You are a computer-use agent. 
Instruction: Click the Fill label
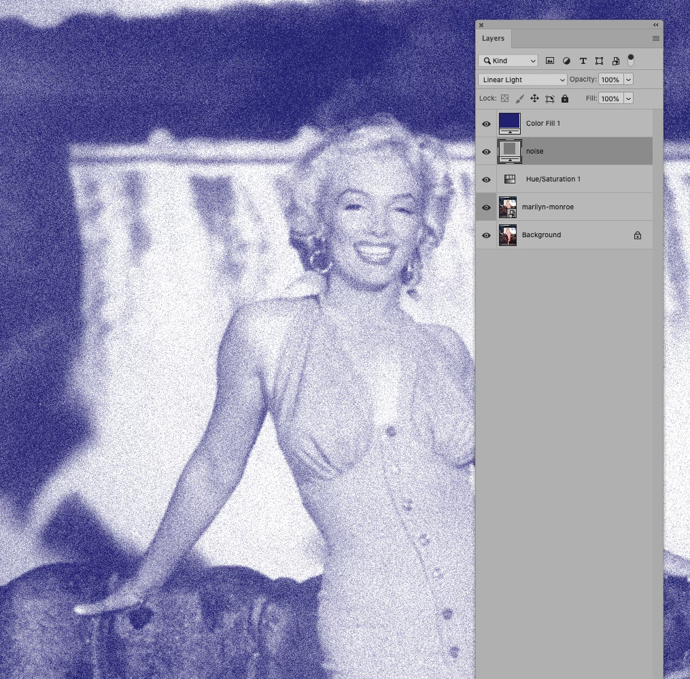pyautogui.click(x=591, y=98)
